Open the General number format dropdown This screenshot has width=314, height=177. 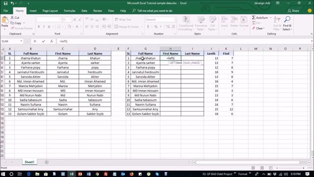pyautogui.click(x=174, y=20)
